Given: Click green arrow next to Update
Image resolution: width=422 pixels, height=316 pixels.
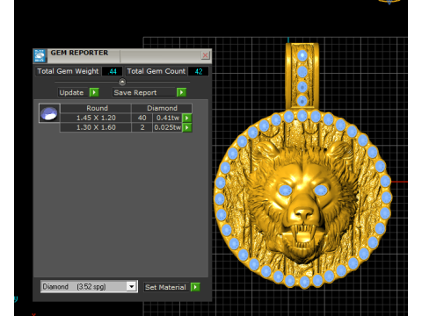Looking at the screenshot, I should [x=94, y=92].
